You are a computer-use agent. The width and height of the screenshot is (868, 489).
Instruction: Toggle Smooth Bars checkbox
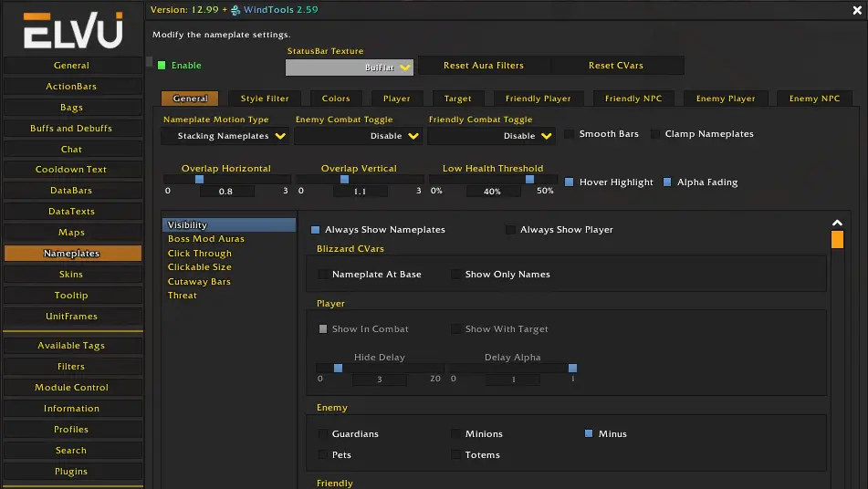tap(569, 134)
